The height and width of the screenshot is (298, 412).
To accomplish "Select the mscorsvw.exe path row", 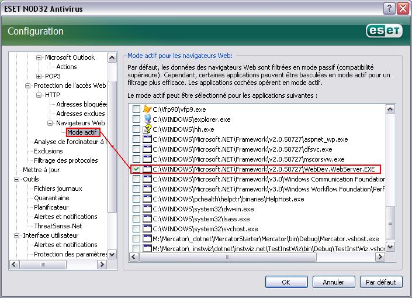I will pyautogui.click(x=248, y=159).
